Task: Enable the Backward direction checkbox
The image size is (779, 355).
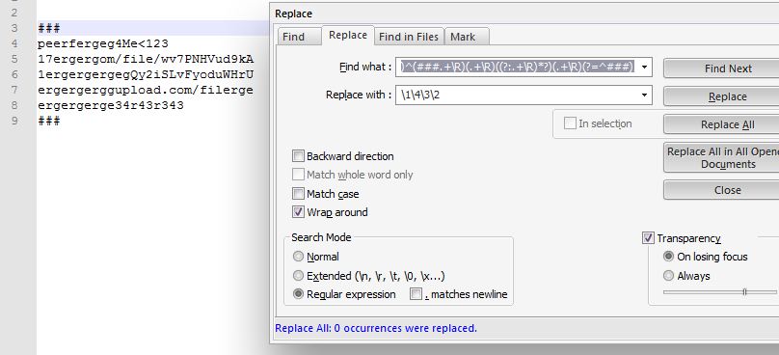Action: point(298,156)
